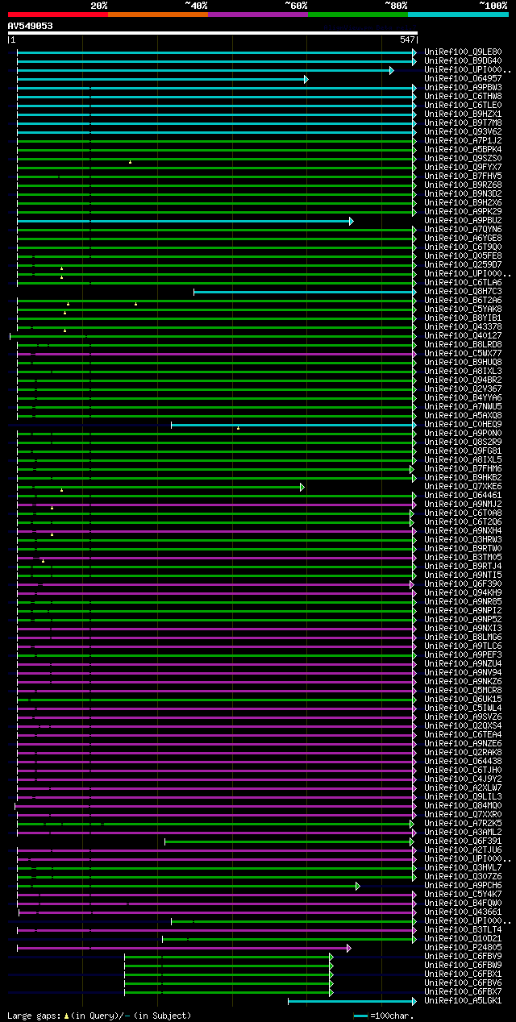Viewport: 516px width, 1022px height.
Task: Select the UniRef100_O64438 label
Action: [463, 761]
